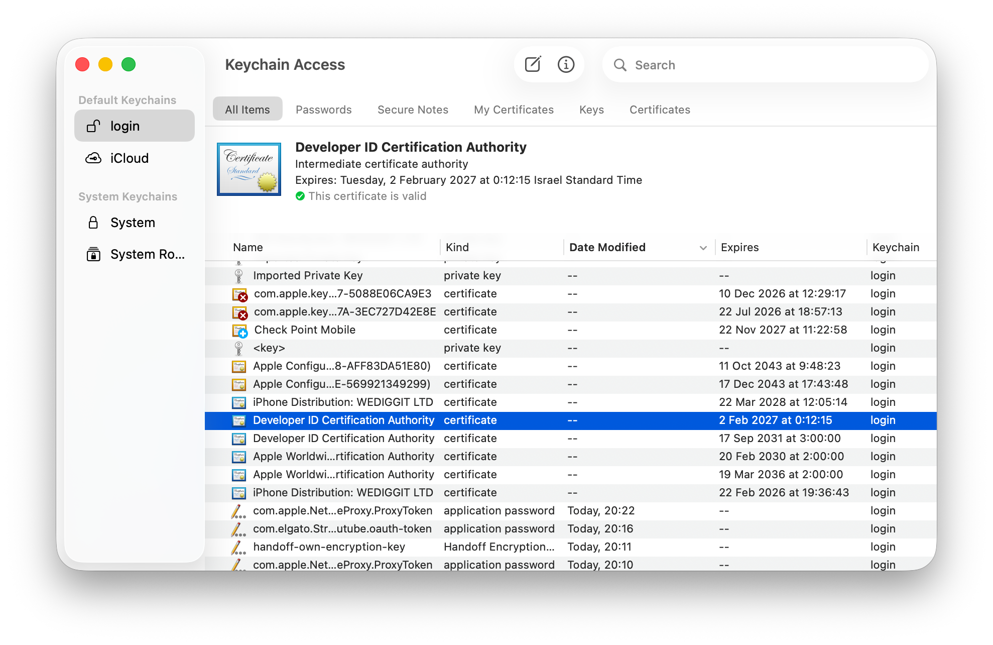Click the This certificate is valid status text
The image size is (993, 645).
[367, 196]
